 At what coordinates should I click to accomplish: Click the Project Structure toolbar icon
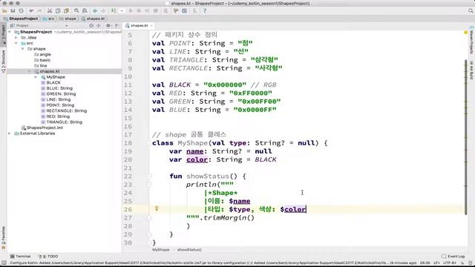tap(185, 11)
